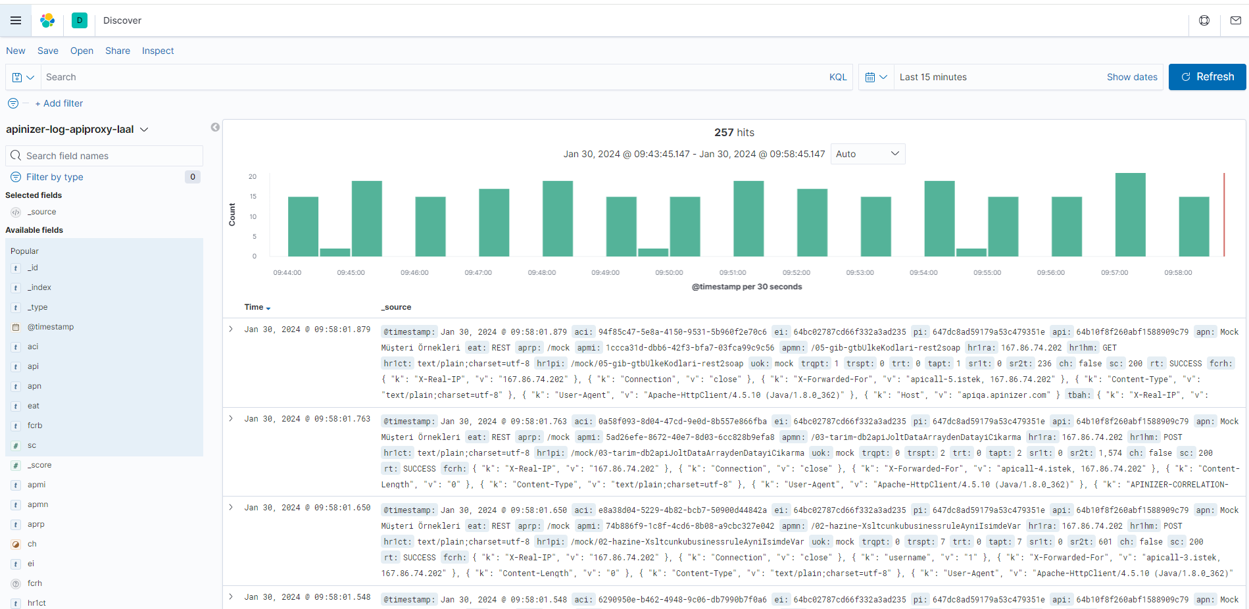The height and width of the screenshot is (609, 1249).
Task: Collapse the fields sidebar panel
Action: pos(215,128)
